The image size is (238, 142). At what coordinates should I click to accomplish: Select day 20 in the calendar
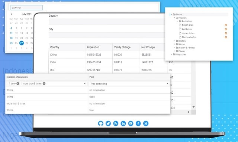tap(22, 38)
